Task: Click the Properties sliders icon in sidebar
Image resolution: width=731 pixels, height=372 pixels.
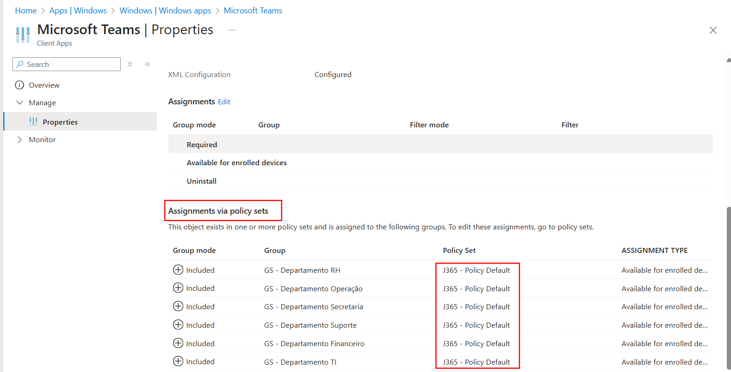Action: coord(33,122)
